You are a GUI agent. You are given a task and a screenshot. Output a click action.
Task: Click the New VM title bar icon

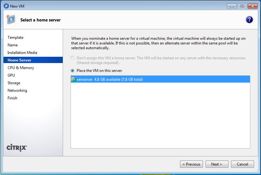point(6,6)
